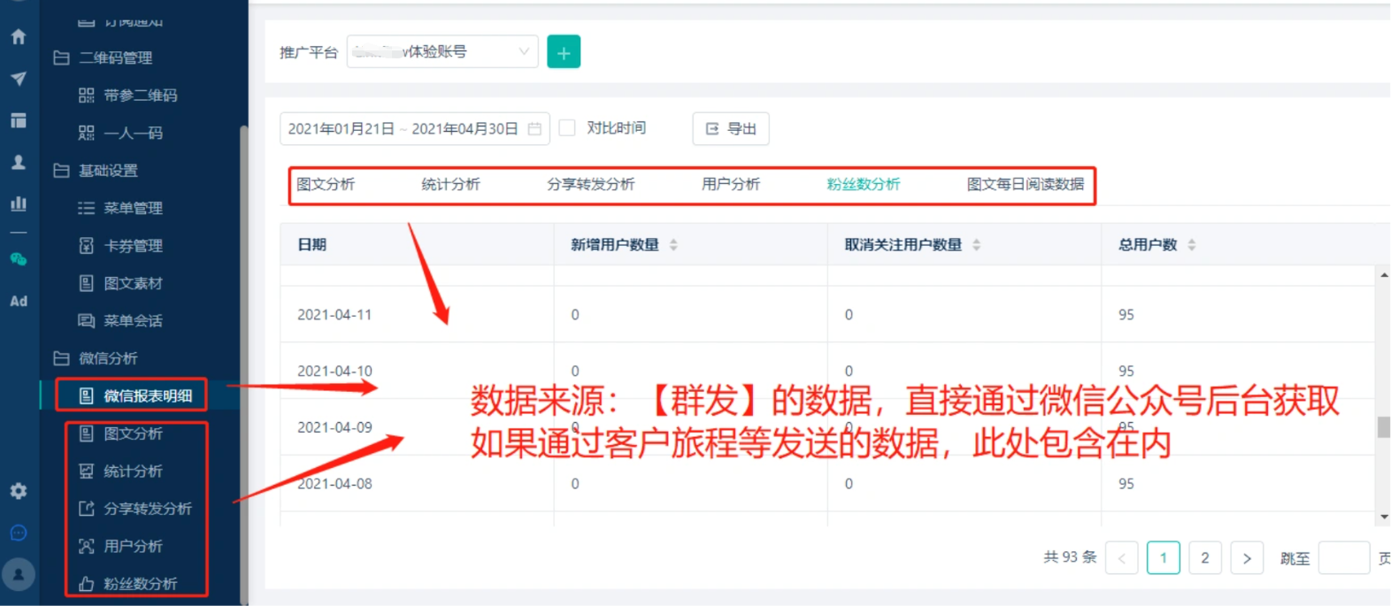Screen dimensions: 1398x606
Task: Open the user profile icon in rail
Action: point(19,162)
